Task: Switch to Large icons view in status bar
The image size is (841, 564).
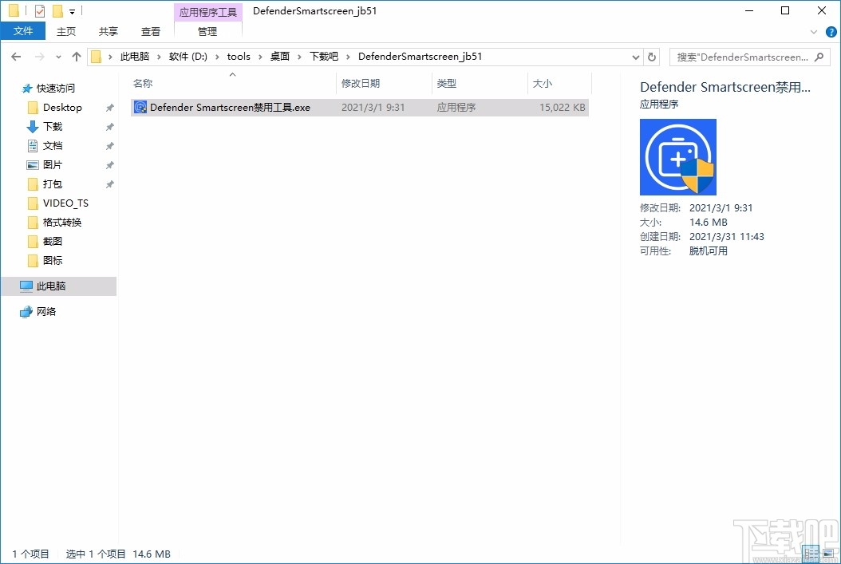Action: [x=827, y=553]
